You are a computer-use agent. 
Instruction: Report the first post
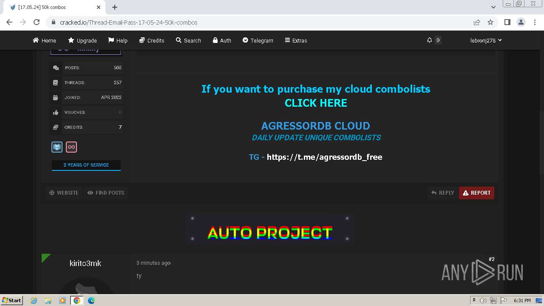(476, 193)
